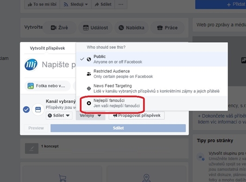
Task: Click the Mj page profile avatar
Action: click(31, 65)
